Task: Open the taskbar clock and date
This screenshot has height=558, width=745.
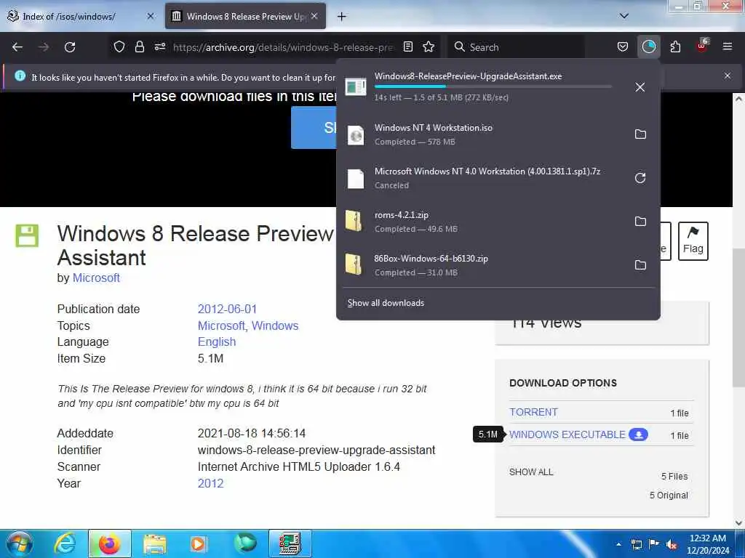Action: 707,544
